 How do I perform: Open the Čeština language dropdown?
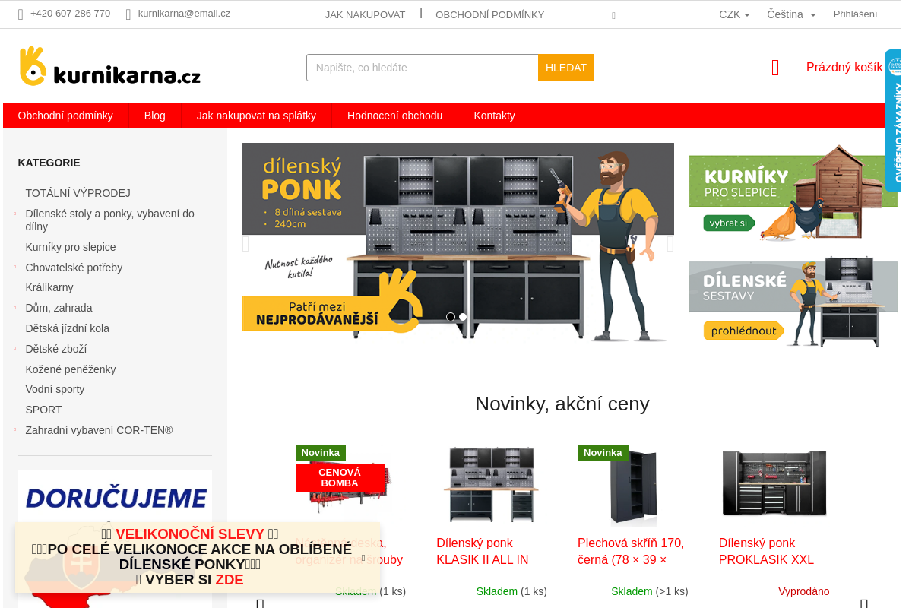coord(791,14)
